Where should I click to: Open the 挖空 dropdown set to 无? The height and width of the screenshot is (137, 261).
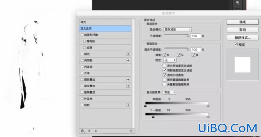pyautogui.click(x=170, y=60)
